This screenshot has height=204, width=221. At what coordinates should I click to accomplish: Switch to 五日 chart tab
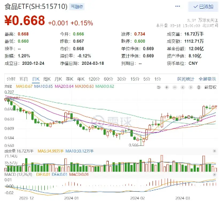(x=24, y=79)
